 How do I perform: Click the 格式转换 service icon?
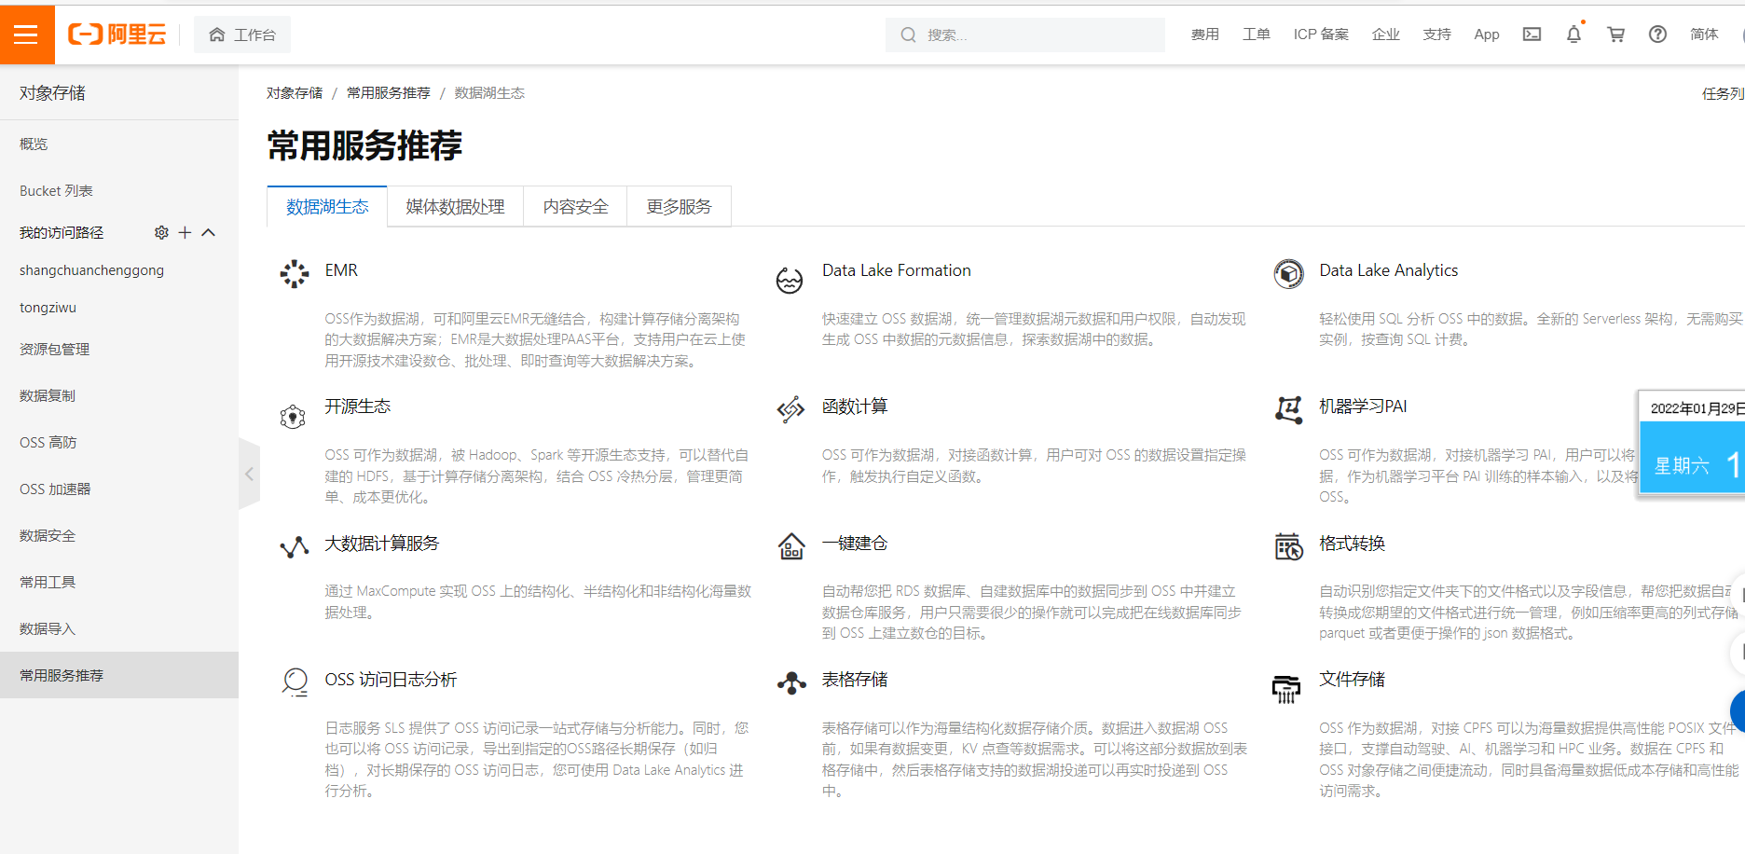click(1288, 546)
